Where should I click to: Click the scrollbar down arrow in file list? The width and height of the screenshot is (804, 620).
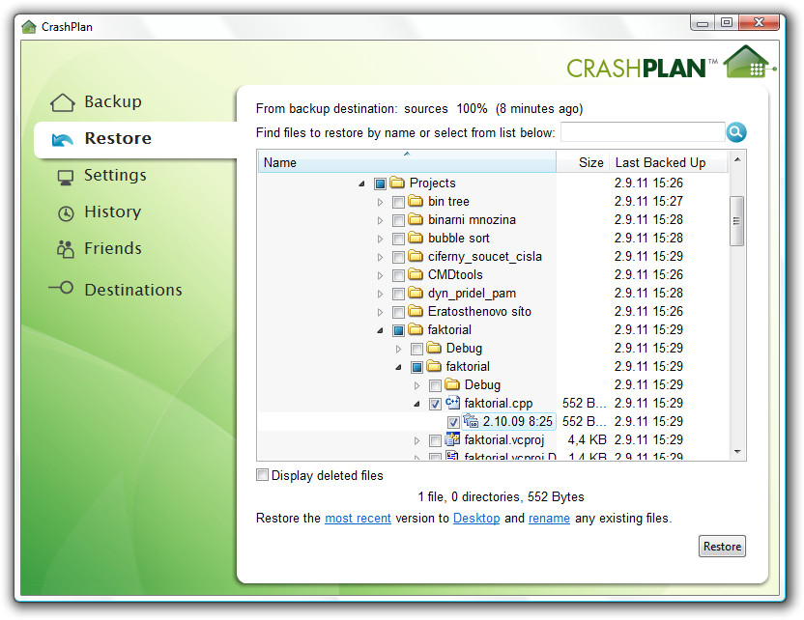coord(737,451)
